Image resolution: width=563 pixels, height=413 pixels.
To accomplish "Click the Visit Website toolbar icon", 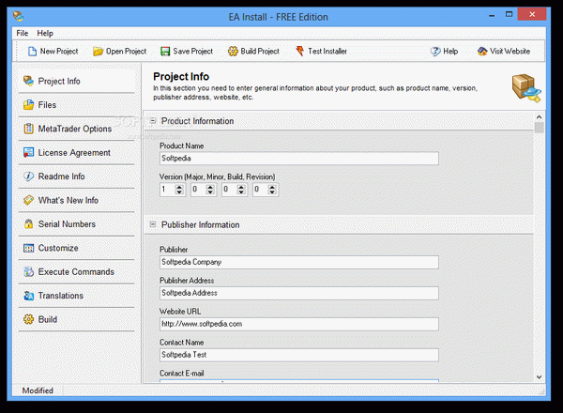I will (482, 52).
